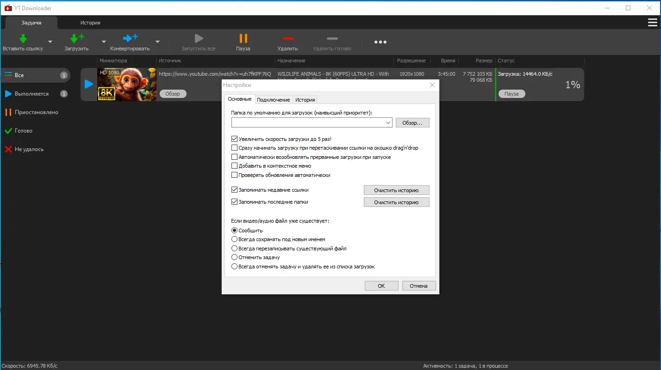Click the 3:45:00 duration value
The image size is (661, 370).
(x=446, y=74)
